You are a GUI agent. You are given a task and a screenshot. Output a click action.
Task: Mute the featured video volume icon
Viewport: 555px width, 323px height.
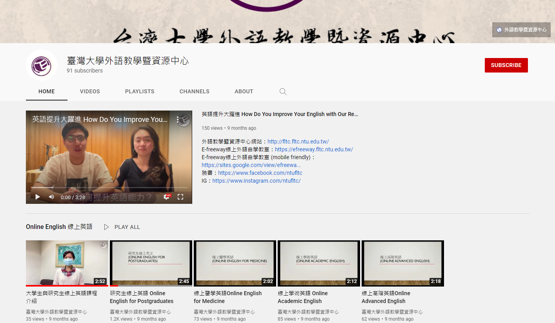pos(51,197)
